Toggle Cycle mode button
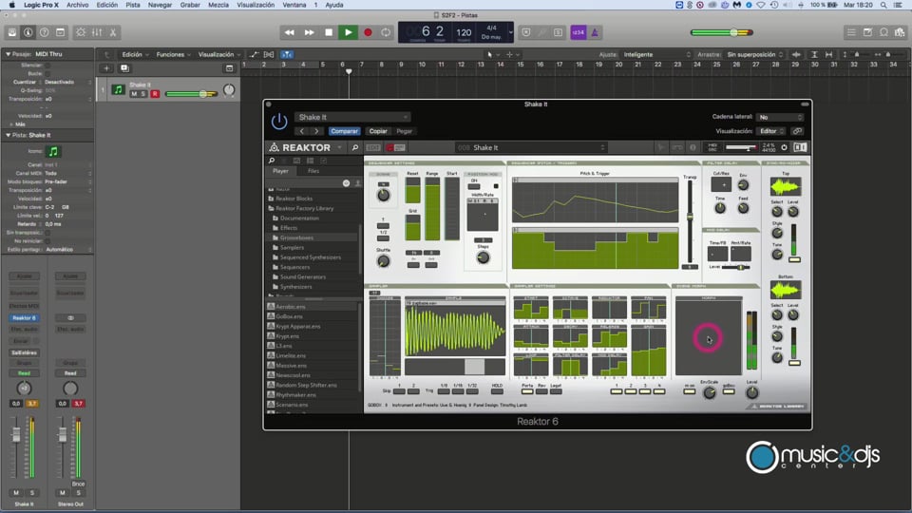912x513 pixels. click(386, 32)
